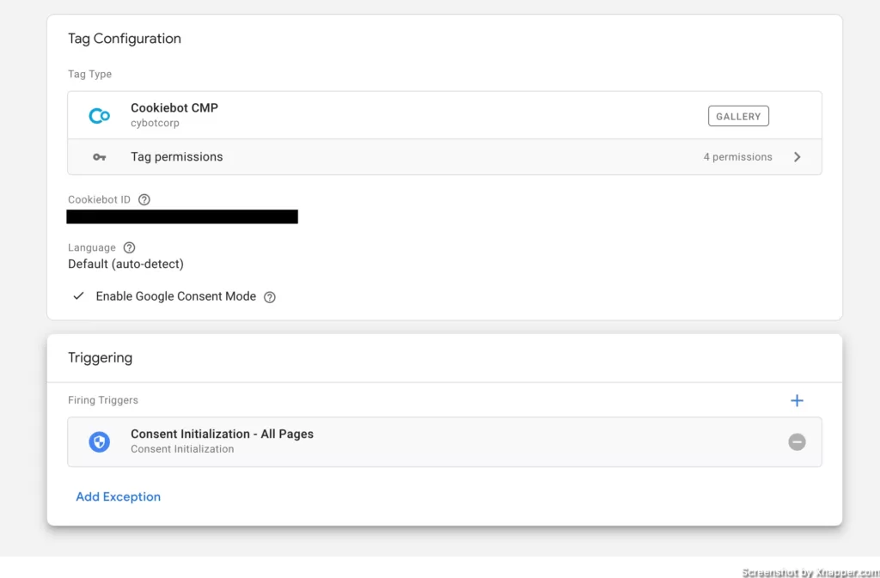Click the 'Cookiebot CMP' tag type name
The width and height of the screenshot is (880, 578).
174,107
